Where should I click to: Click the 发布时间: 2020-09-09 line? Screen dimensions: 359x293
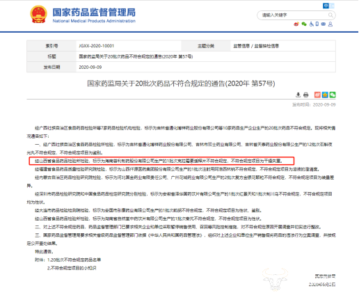click(x=314, y=104)
